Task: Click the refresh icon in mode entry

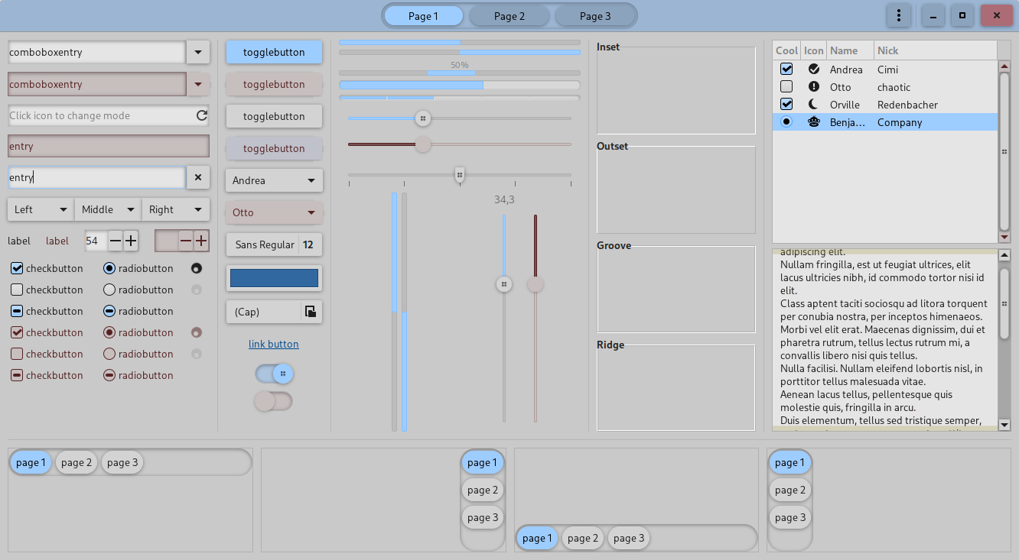Action: click(202, 115)
